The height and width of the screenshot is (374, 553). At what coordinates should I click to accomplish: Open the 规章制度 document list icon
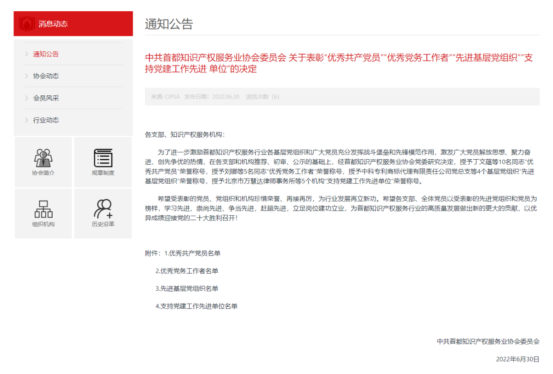103,158
